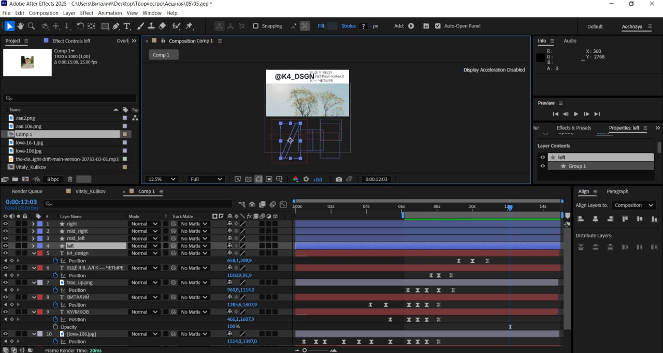The height and width of the screenshot is (353, 663).
Task: Switch to the Default workspace
Action: point(595,26)
